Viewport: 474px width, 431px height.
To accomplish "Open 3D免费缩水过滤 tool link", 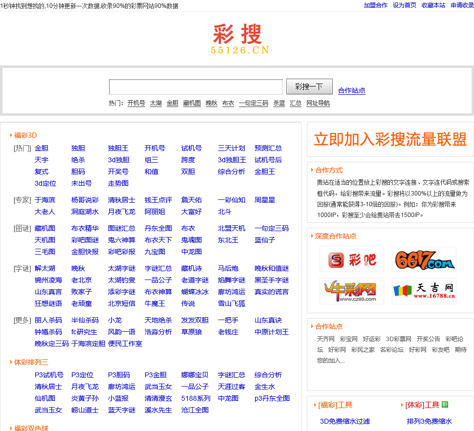I will 345,421.
